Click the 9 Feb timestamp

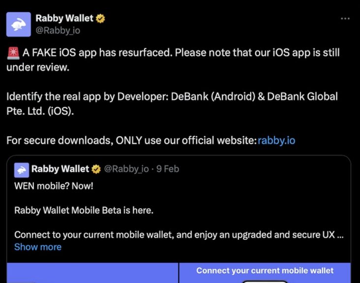click(168, 169)
